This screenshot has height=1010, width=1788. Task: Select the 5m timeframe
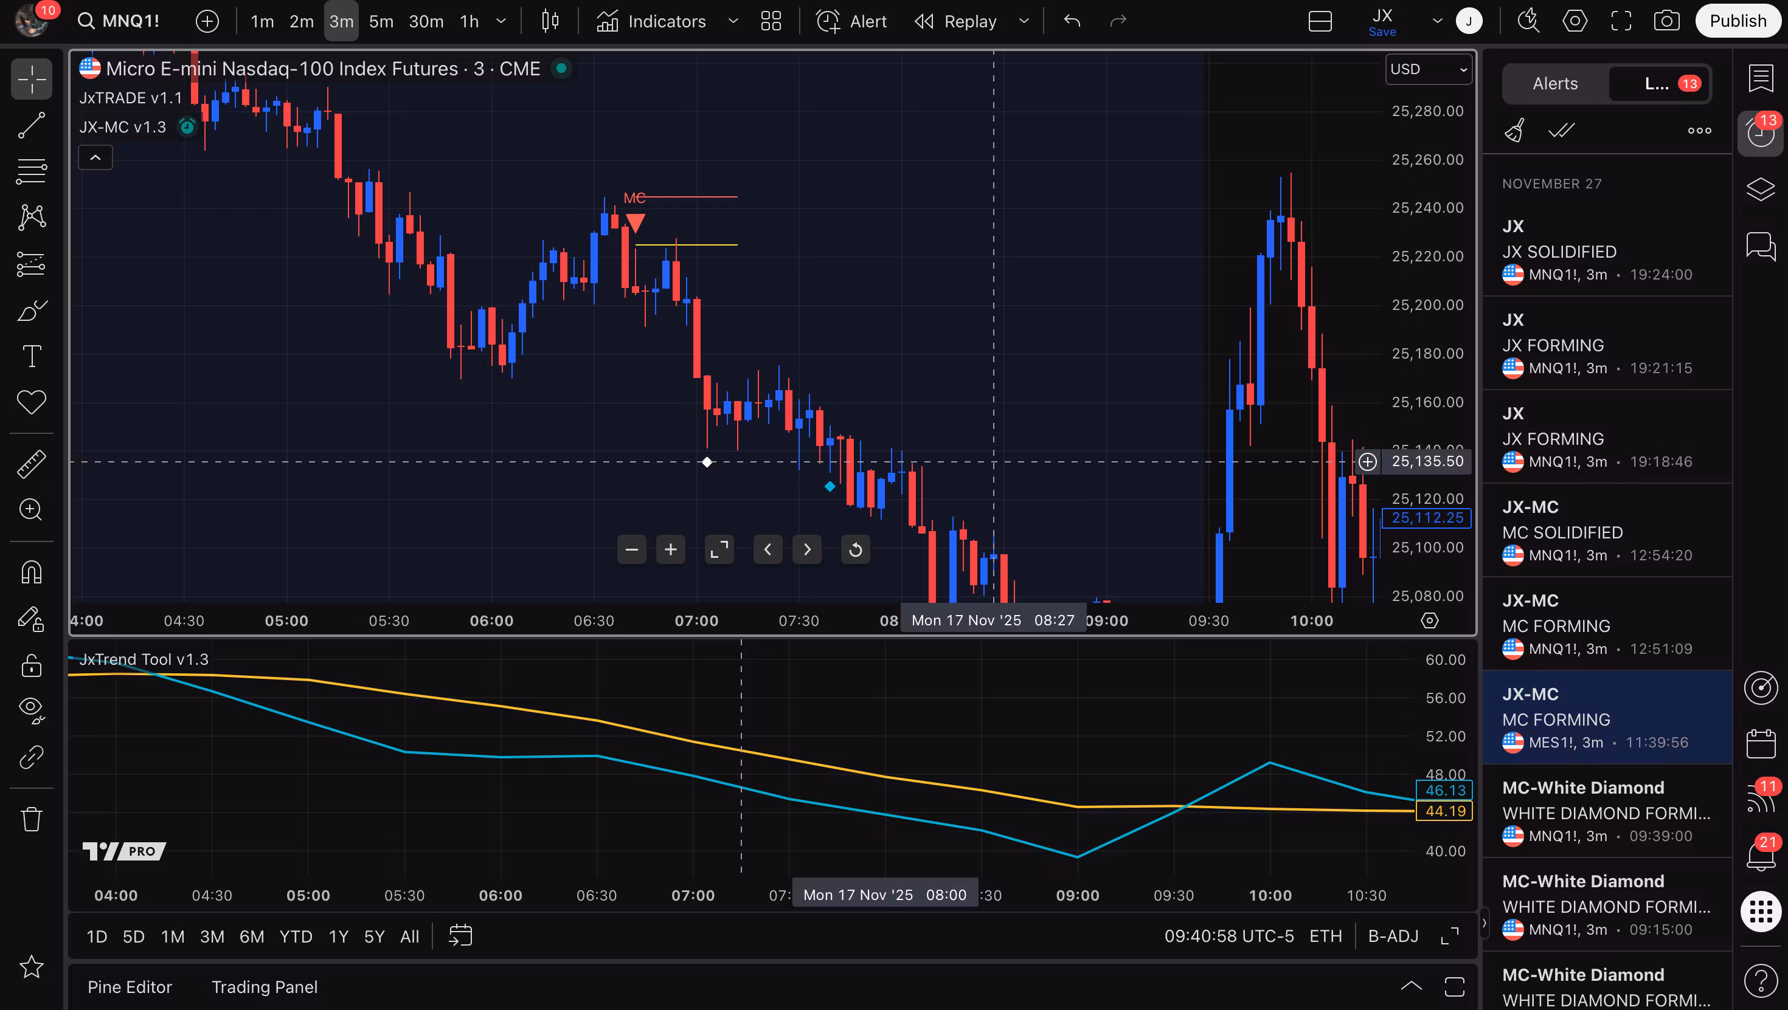tap(381, 21)
